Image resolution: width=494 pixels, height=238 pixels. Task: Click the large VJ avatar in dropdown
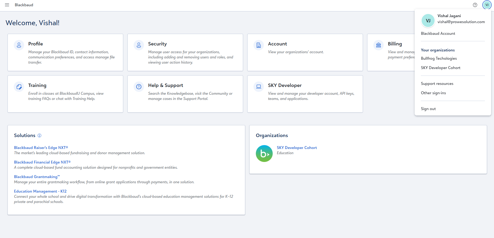428,21
